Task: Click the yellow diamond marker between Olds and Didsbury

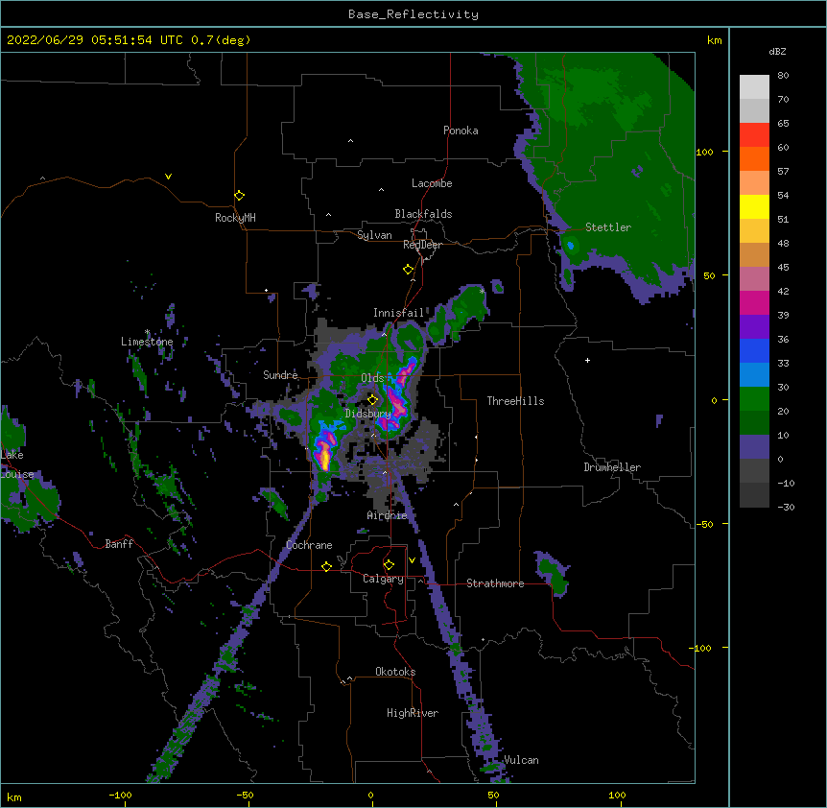Action: [372, 399]
